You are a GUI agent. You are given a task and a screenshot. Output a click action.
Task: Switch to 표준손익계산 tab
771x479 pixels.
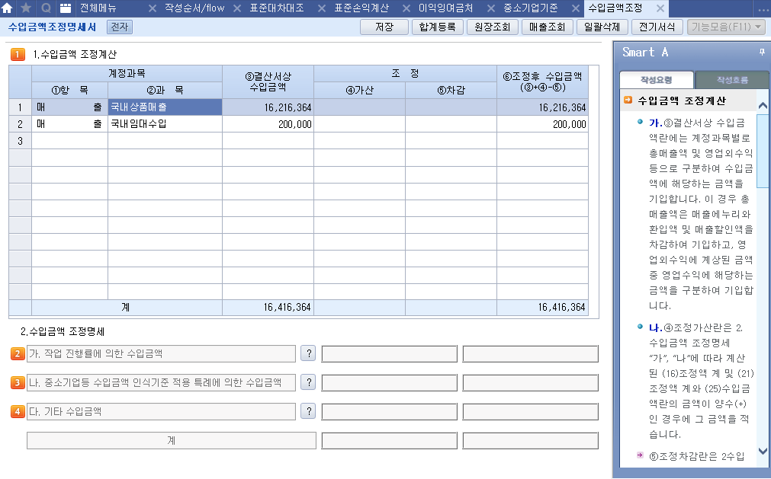click(361, 8)
